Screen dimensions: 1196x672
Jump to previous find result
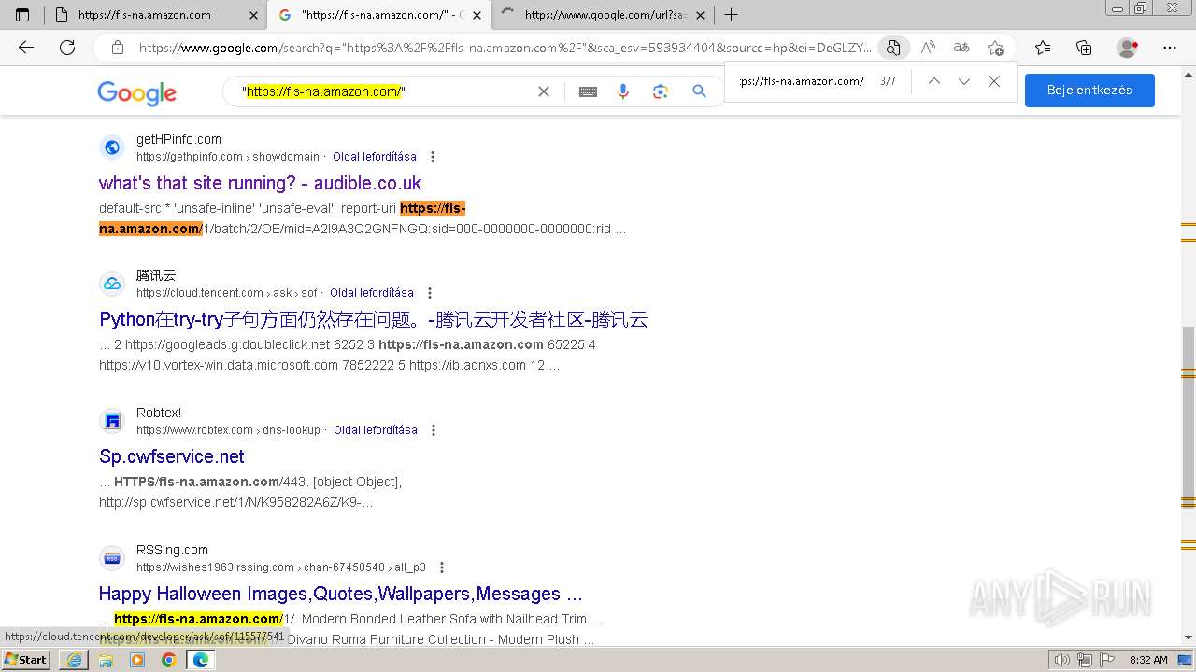[x=933, y=81]
